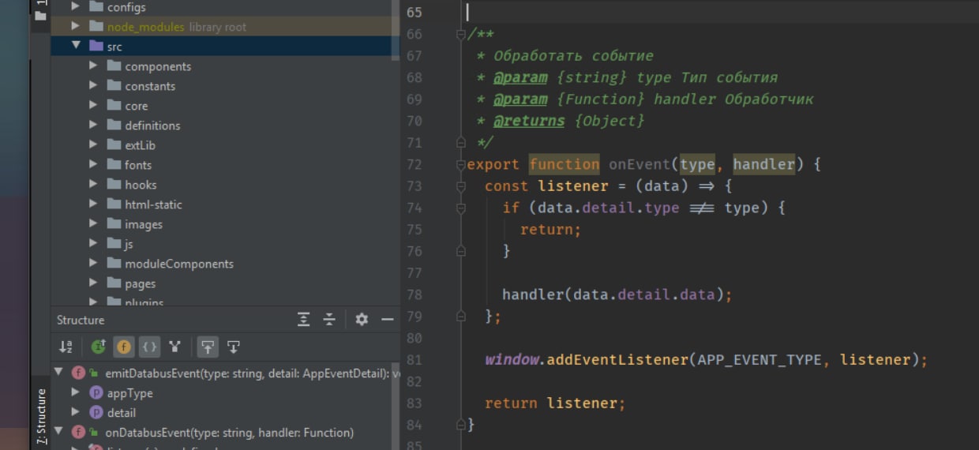979x450 pixels.
Task: Enable Autoscroll from Source
Action: (x=234, y=347)
